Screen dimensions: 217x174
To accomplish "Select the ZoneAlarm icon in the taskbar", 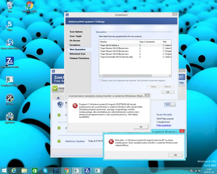I will [88, 170].
